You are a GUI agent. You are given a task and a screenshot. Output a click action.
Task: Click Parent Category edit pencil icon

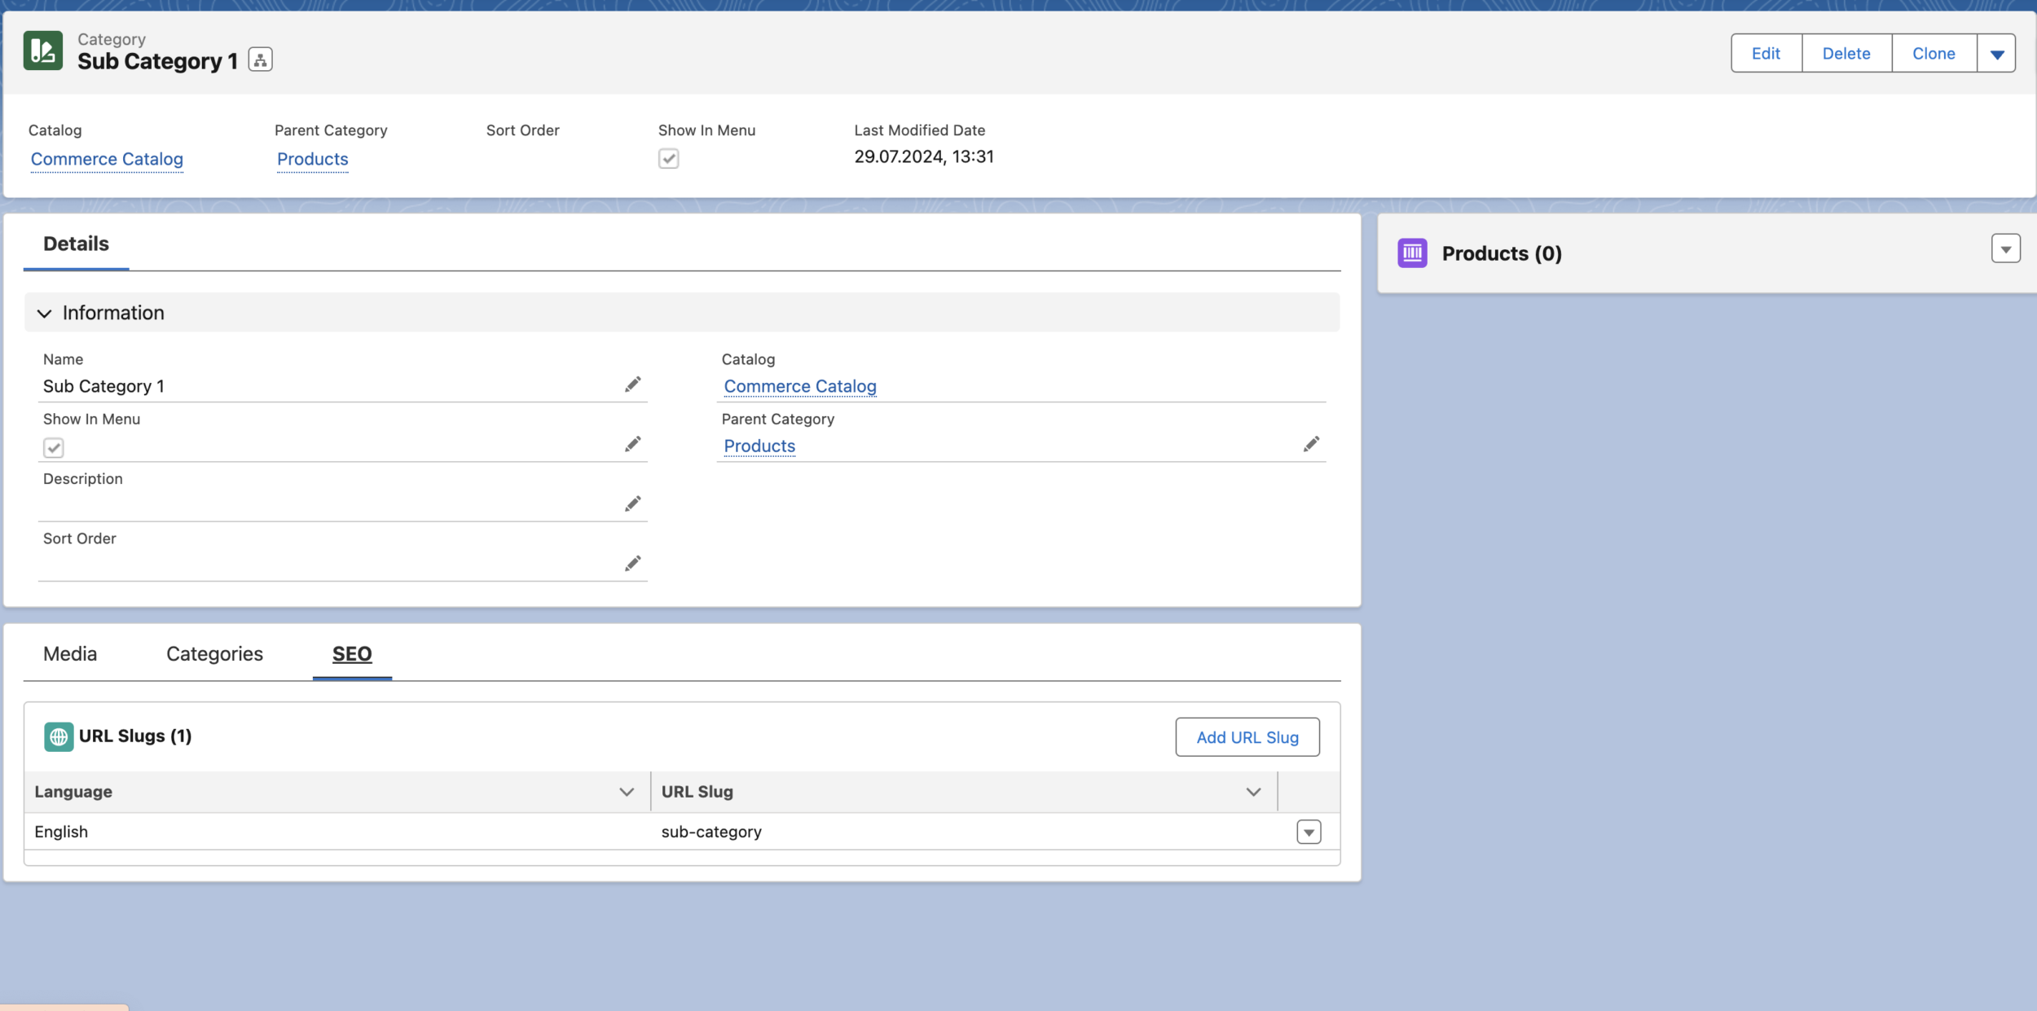1311,444
